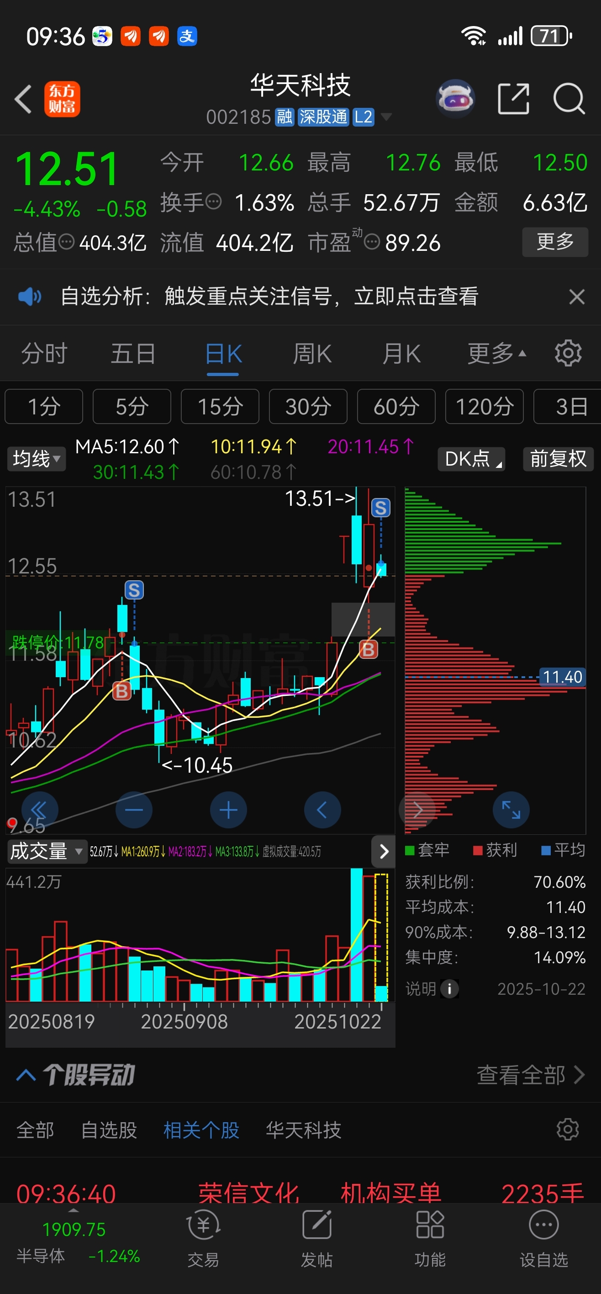Tap the latest S sell signal marker
Screen dimensions: 601x1294
pyautogui.click(x=380, y=508)
